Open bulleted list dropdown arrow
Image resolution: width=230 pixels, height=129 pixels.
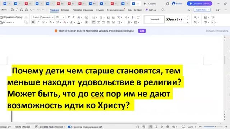97,18
